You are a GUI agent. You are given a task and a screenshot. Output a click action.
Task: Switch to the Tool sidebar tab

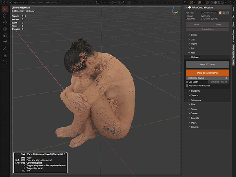click(x=233, y=17)
